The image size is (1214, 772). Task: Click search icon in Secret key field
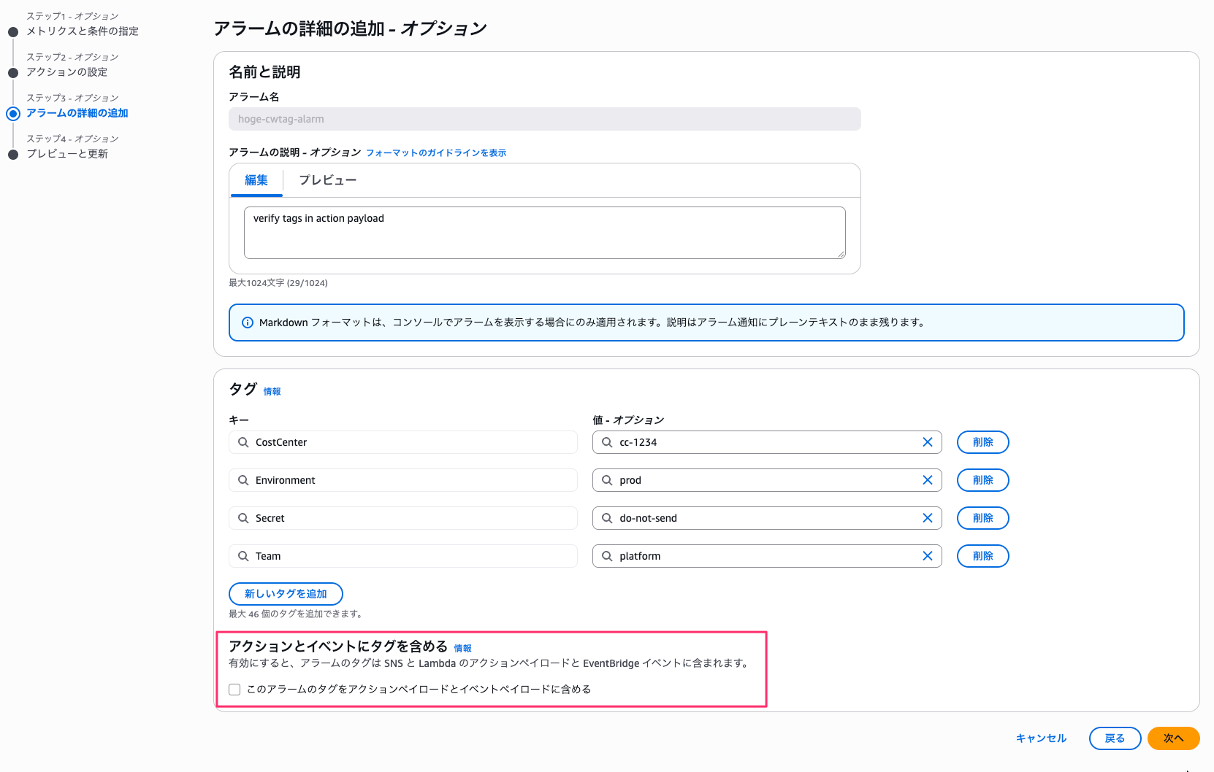point(243,518)
